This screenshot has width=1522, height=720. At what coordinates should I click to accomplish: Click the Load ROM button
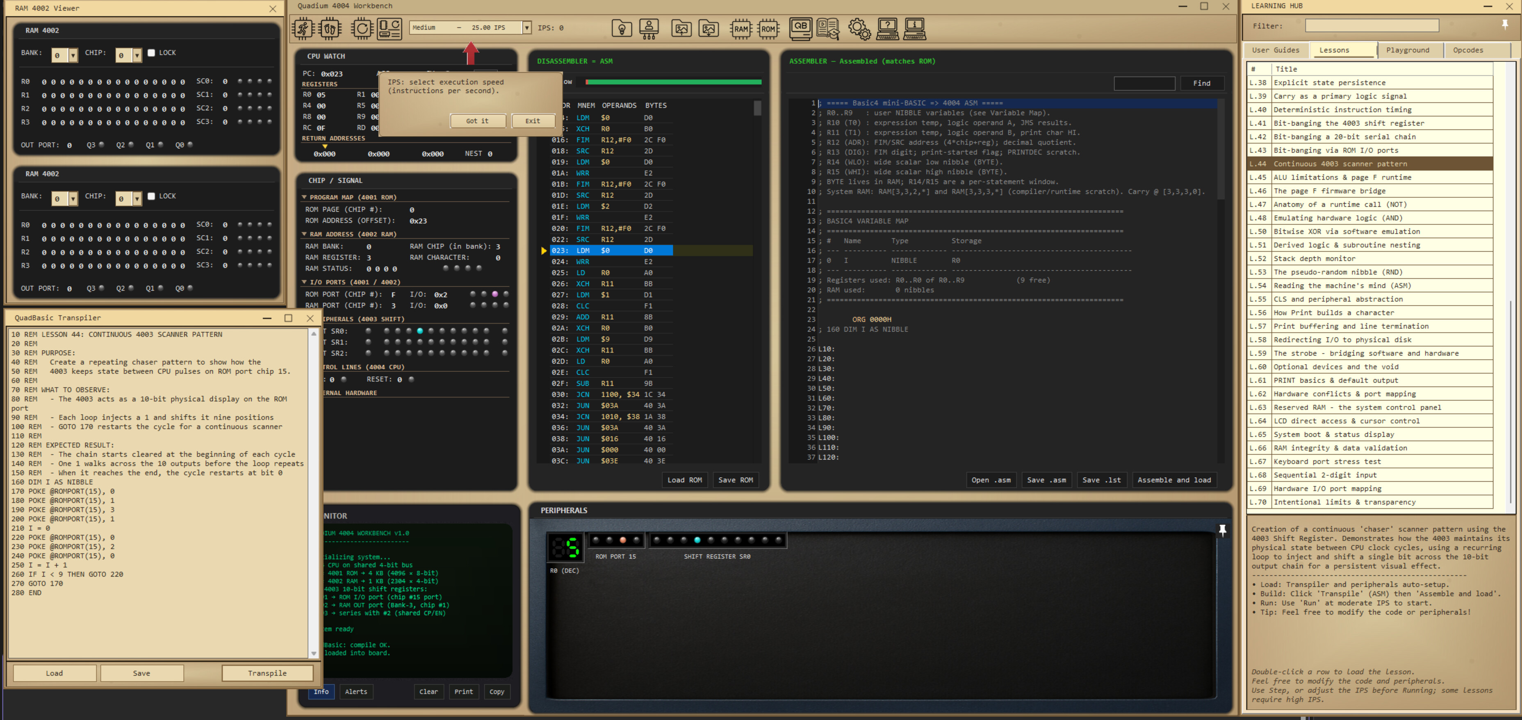click(x=684, y=480)
